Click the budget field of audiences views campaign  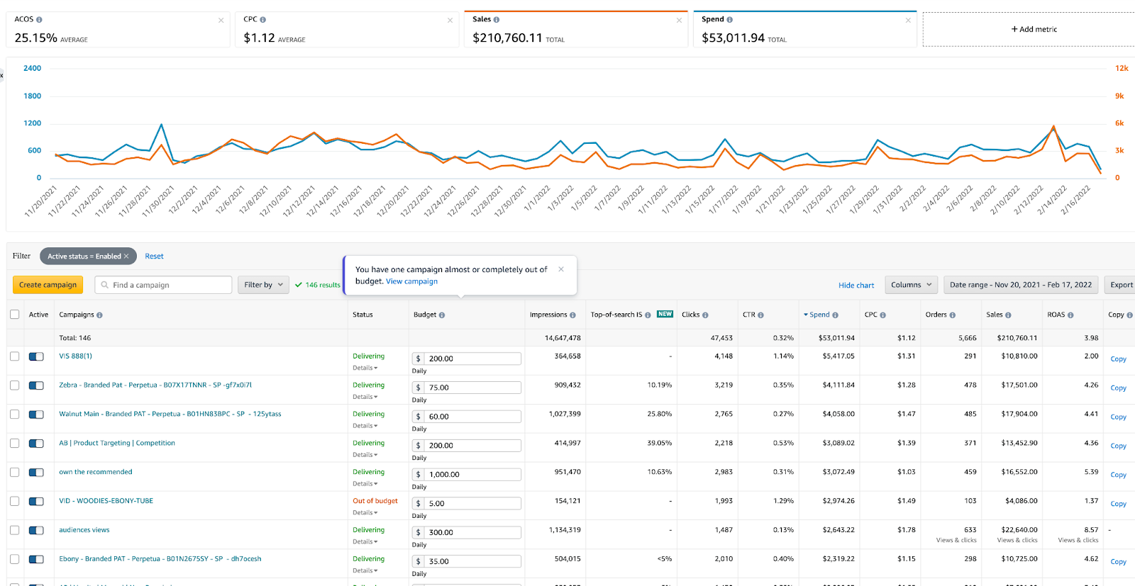click(x=467, y=532)
